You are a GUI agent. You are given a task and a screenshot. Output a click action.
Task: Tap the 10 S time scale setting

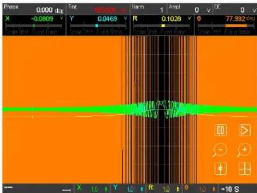[x=230, y=189]
